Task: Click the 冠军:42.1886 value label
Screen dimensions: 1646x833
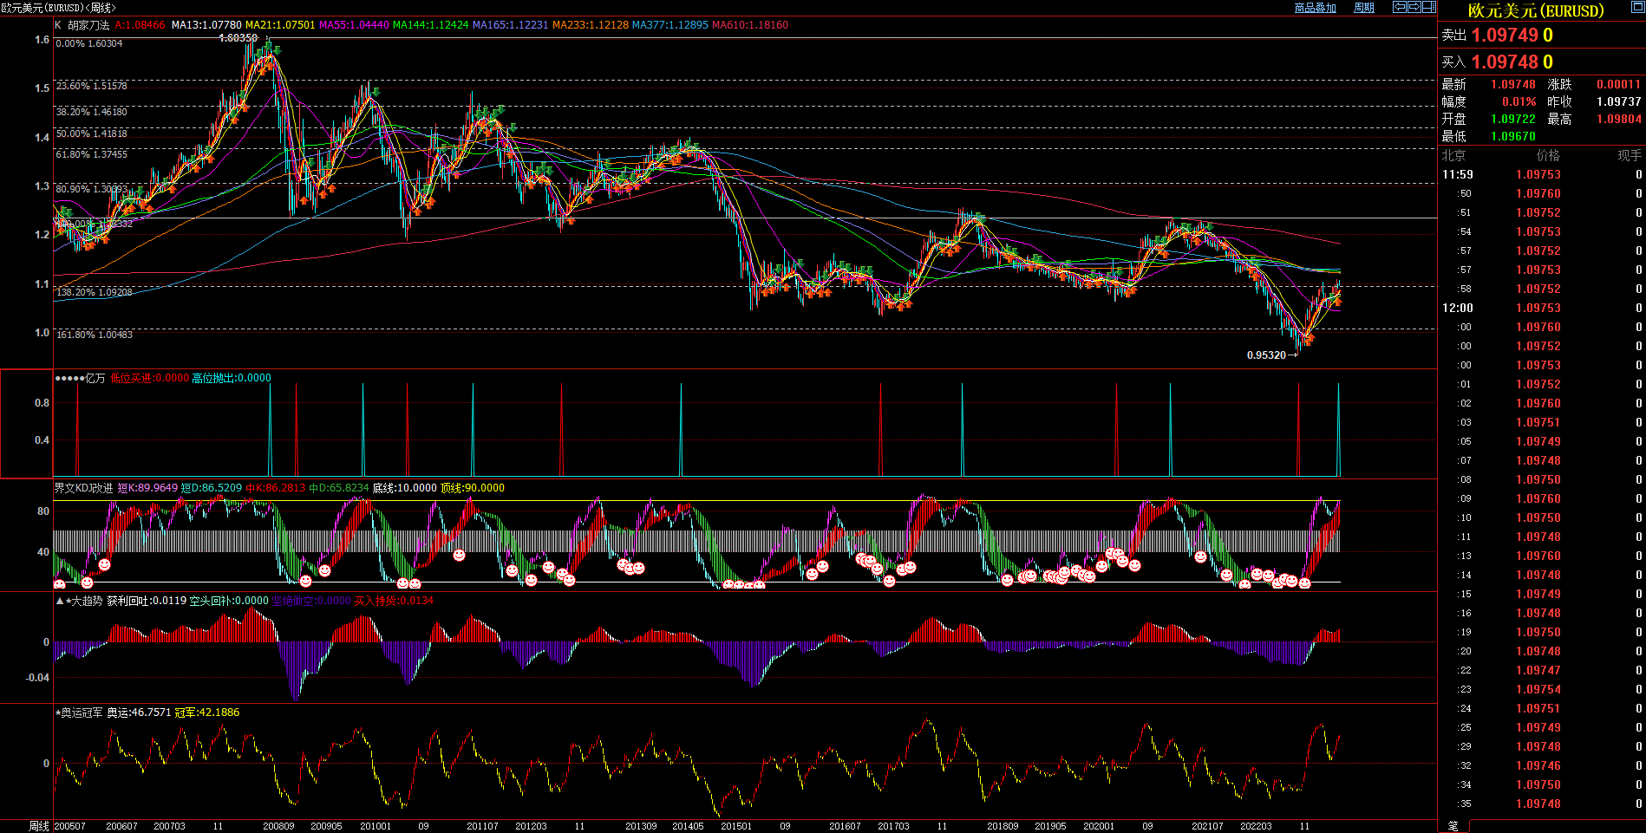Action: click(x=207, y=713)
